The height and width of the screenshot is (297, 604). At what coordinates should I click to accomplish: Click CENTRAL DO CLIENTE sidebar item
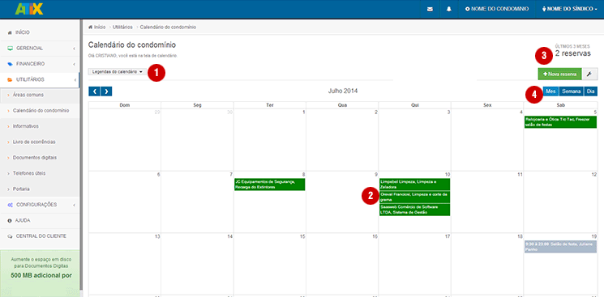39,236
